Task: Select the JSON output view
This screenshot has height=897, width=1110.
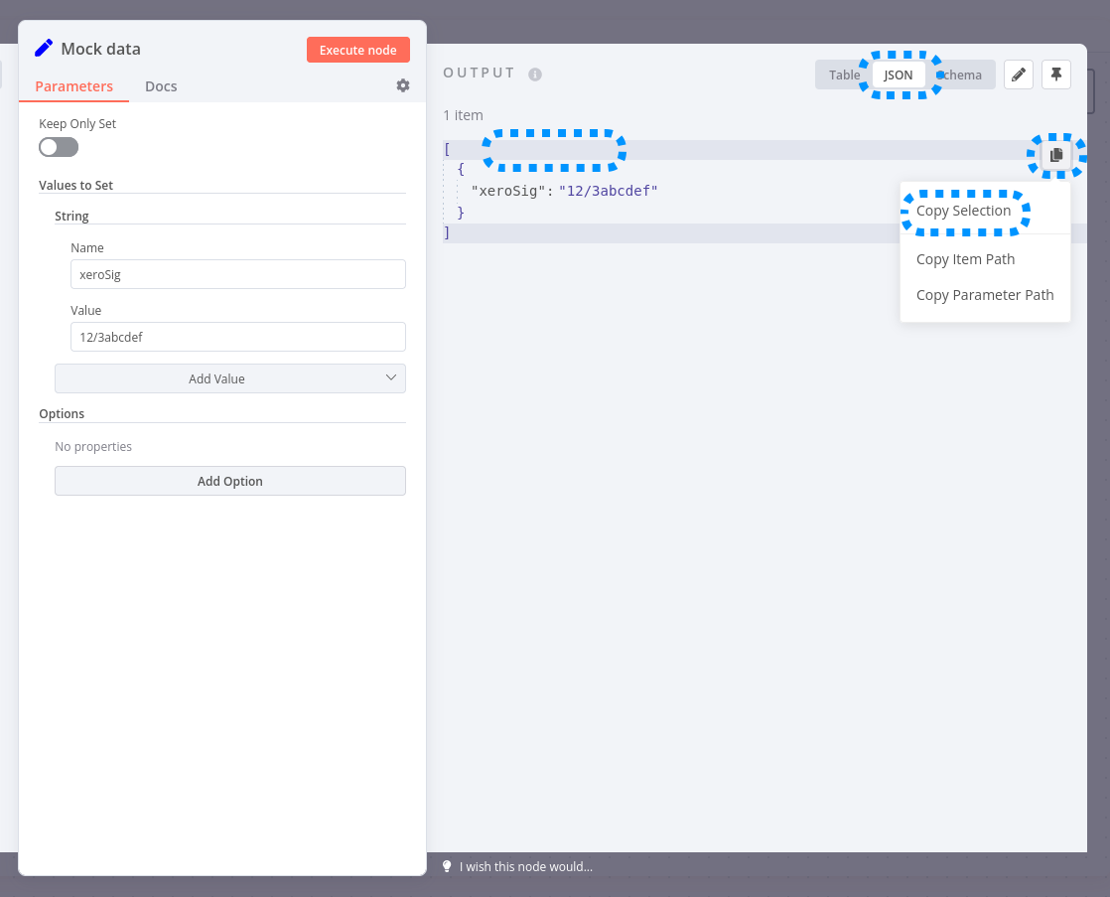Action: [899, 75]
